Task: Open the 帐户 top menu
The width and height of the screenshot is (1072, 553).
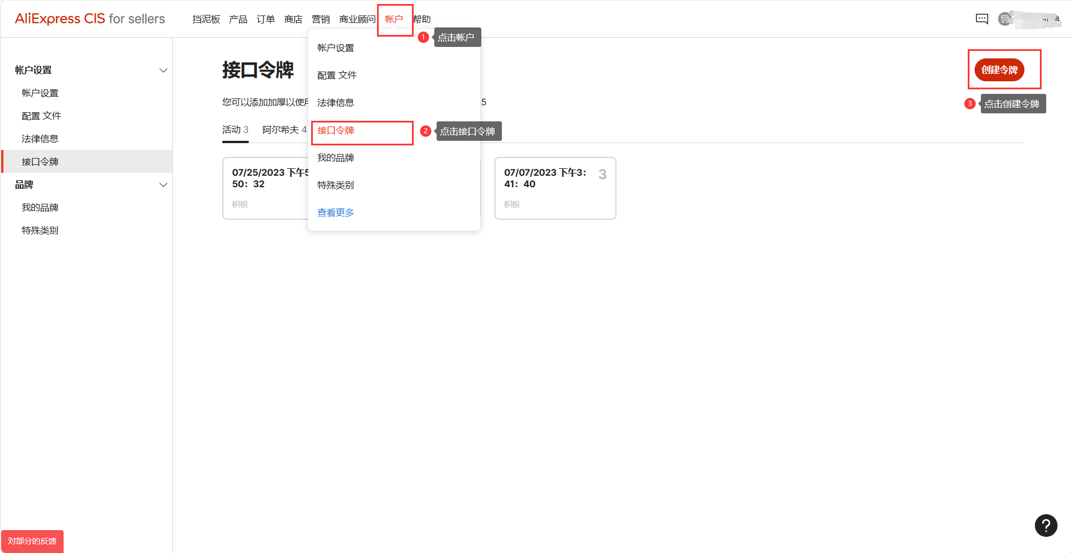Action: point(394,19)
